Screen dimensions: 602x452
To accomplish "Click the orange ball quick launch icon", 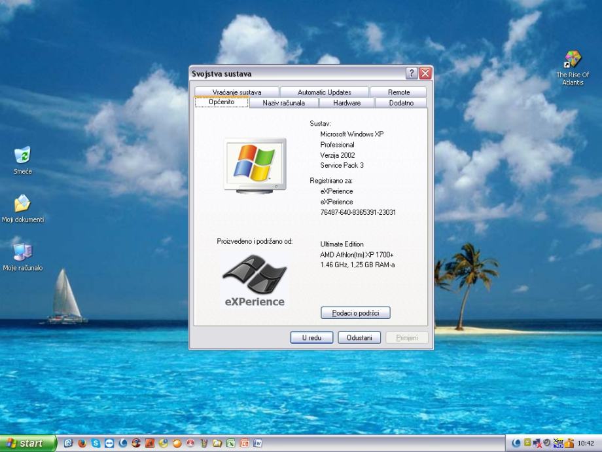I will pos(177,443).
